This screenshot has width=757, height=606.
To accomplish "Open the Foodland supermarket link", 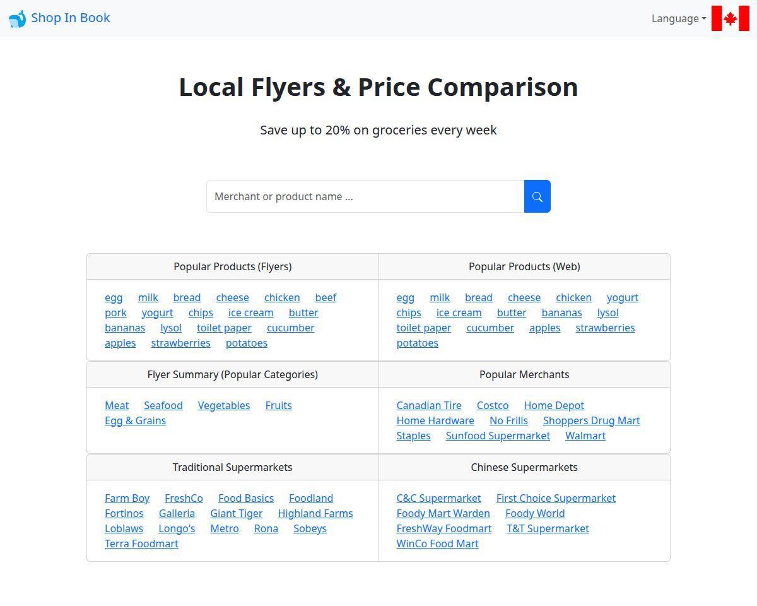I will click(x=311, y=498).
